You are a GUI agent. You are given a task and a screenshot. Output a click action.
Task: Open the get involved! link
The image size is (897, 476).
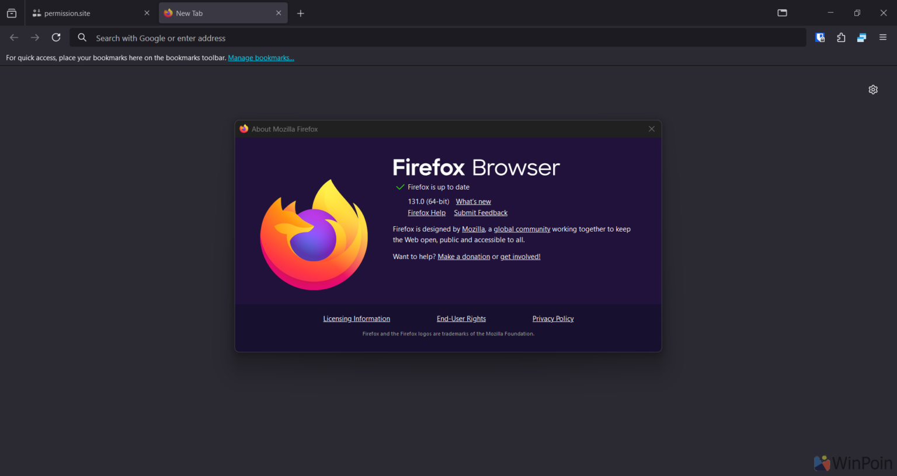(520, 257)
